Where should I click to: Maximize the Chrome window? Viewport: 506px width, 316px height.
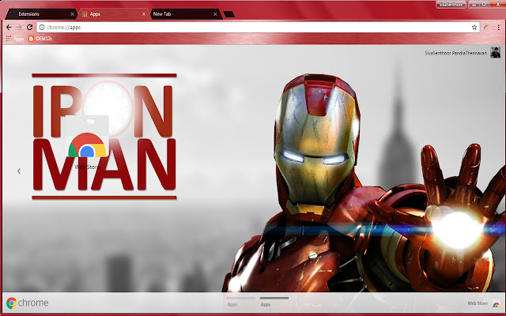[485, 5]
